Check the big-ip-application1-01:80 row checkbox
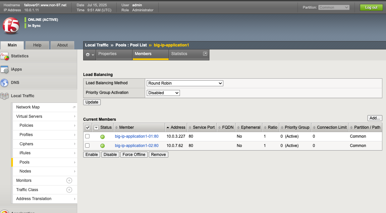The image size is (386, 213). [x=87, y=136]
